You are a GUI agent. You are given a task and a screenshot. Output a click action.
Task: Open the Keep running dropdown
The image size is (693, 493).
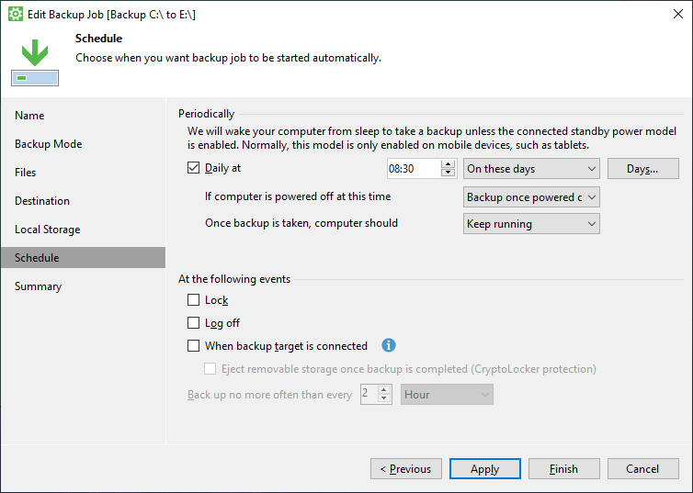(x=531, y=224)
